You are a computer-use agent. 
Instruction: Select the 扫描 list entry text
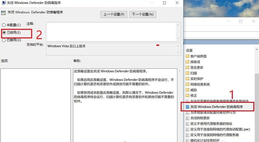pos(194,73)
